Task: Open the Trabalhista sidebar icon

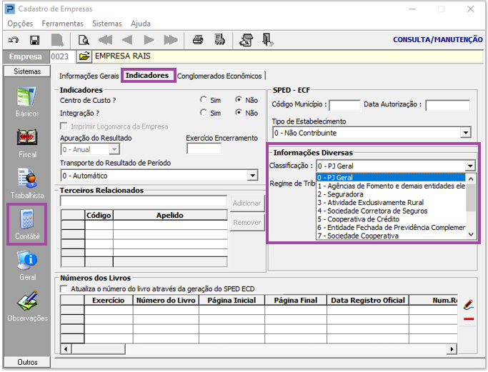Action: 27,184
